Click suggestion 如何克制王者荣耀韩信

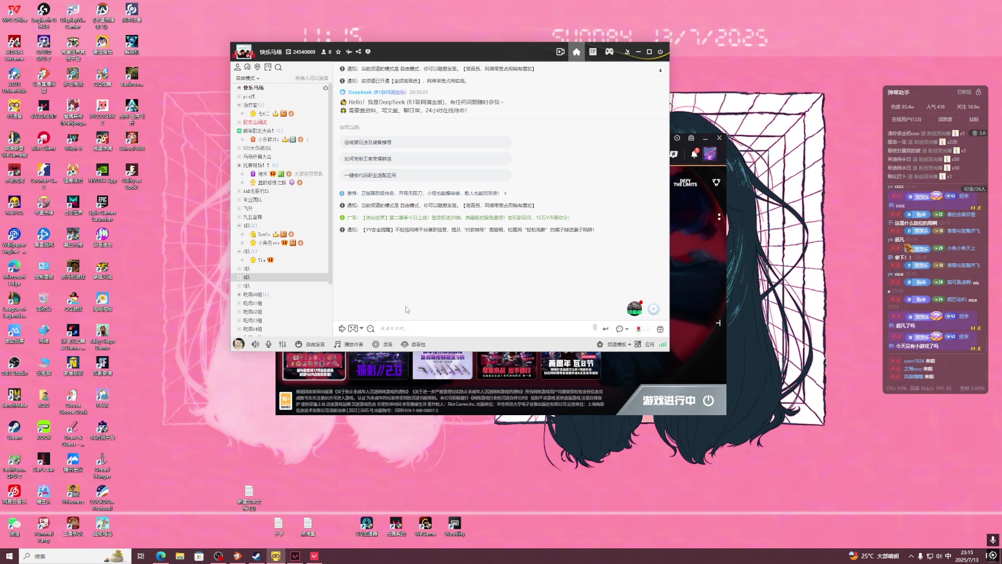click(x=425, y=159)
